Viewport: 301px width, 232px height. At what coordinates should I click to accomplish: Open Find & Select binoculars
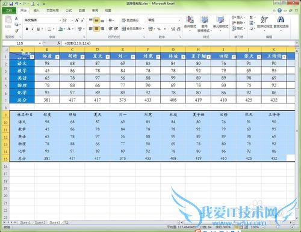(x=281, y=23)
